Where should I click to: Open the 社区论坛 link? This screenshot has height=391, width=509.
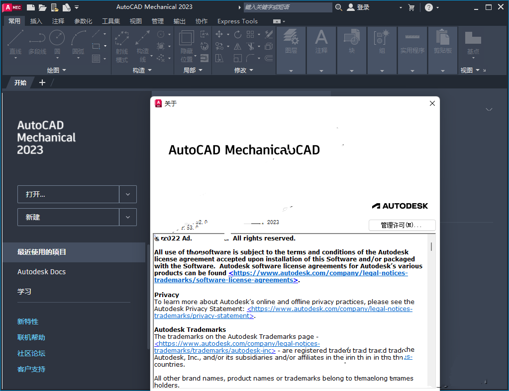coord(31,353)
